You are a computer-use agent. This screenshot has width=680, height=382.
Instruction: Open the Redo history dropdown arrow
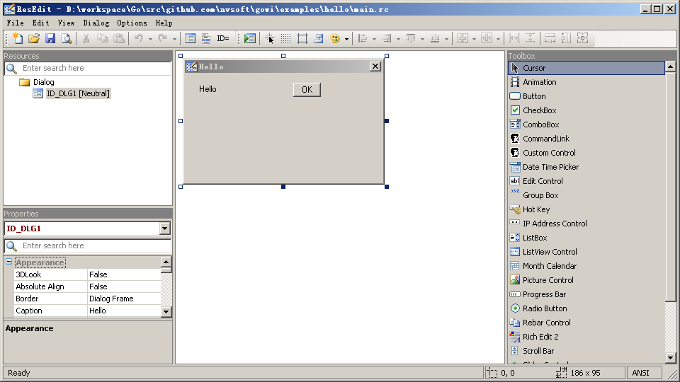[x=174, y=39]
